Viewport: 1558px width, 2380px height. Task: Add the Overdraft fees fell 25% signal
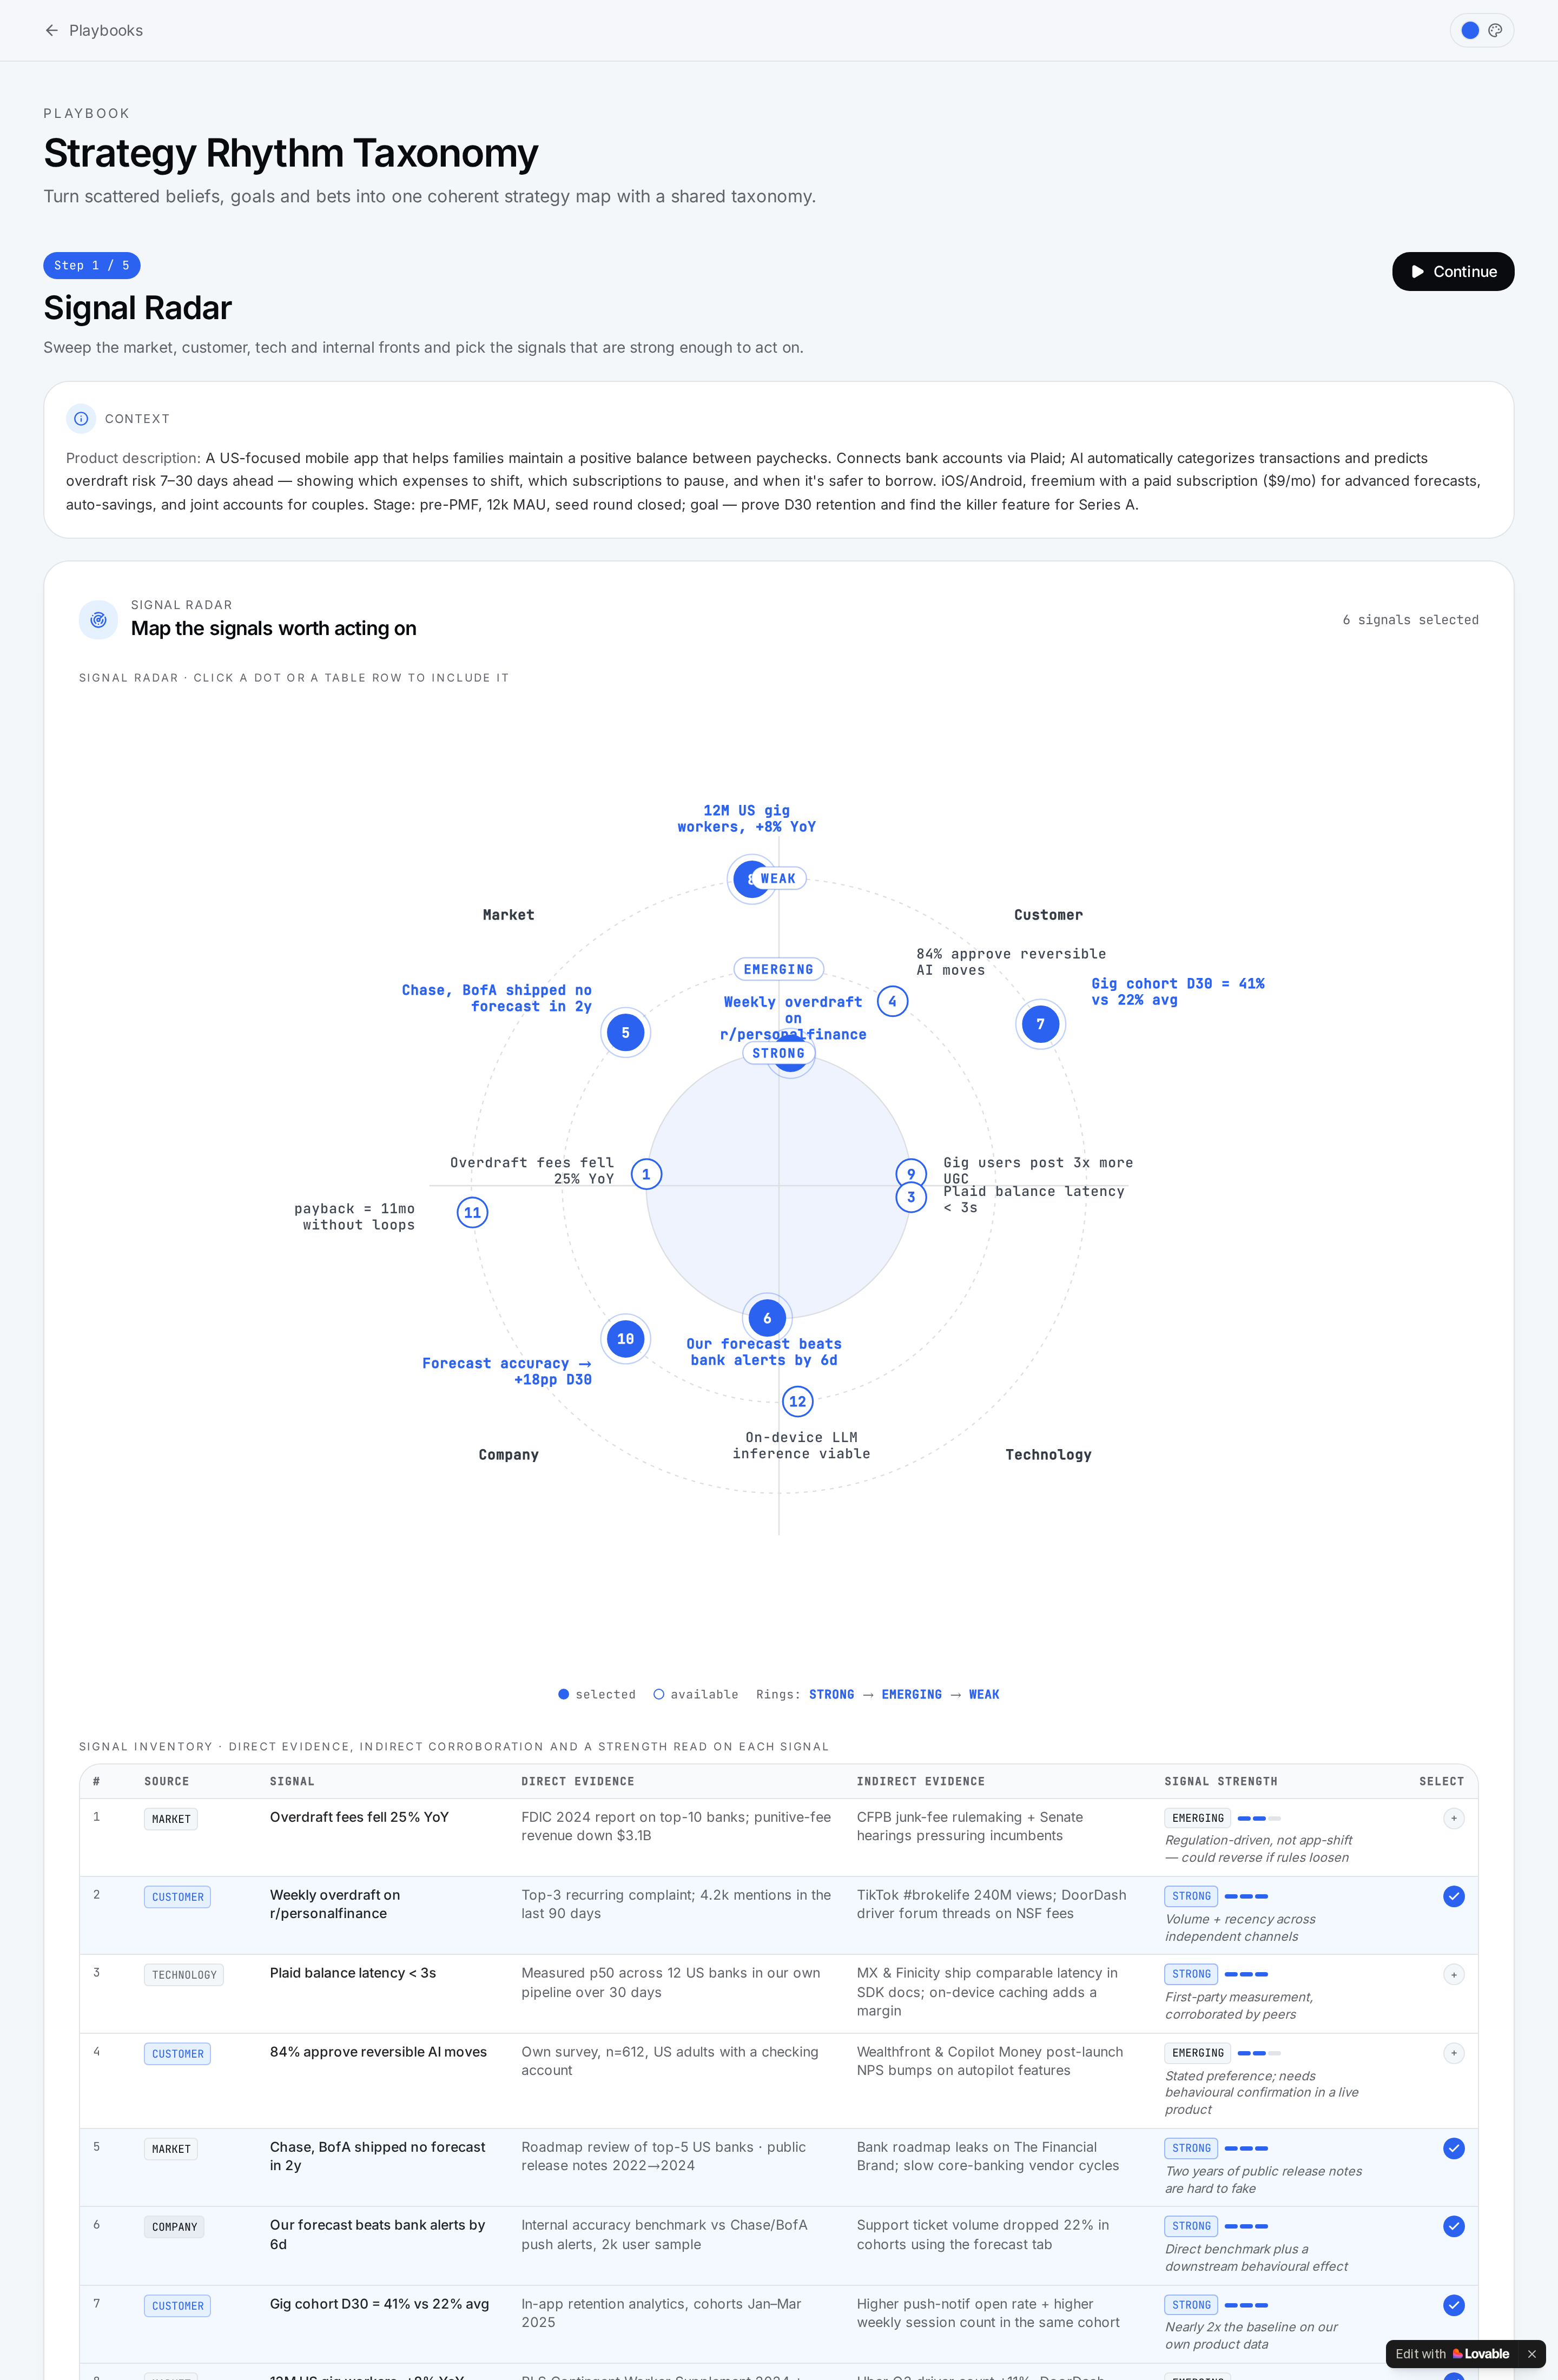[x=1453, y=1819]
